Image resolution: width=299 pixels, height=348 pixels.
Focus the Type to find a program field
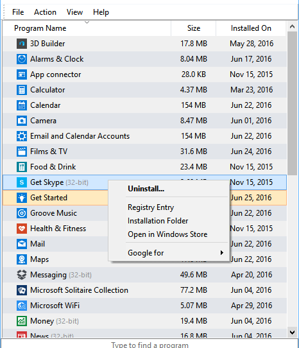[x=149, y=344]
